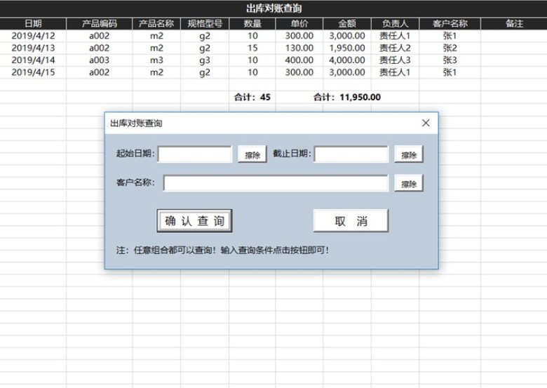Select specification g3 cell
The width and height of the screenshot is (547, 388).
[x=205, y=60]
